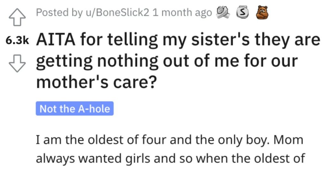The height and width of the screenshot is (171, 327).
Task: Open the post via the "AITA for telling" title line
Action: tap(178, 40)
